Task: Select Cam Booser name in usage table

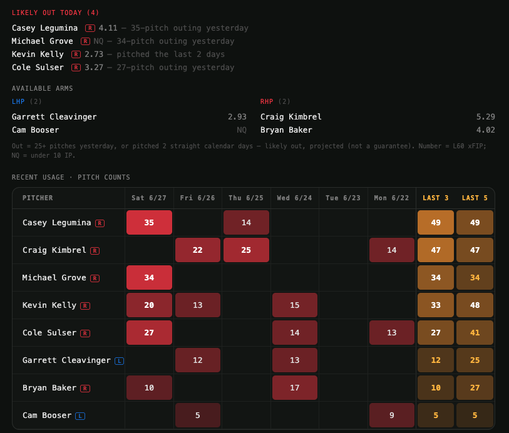Action: pos(47,415)
